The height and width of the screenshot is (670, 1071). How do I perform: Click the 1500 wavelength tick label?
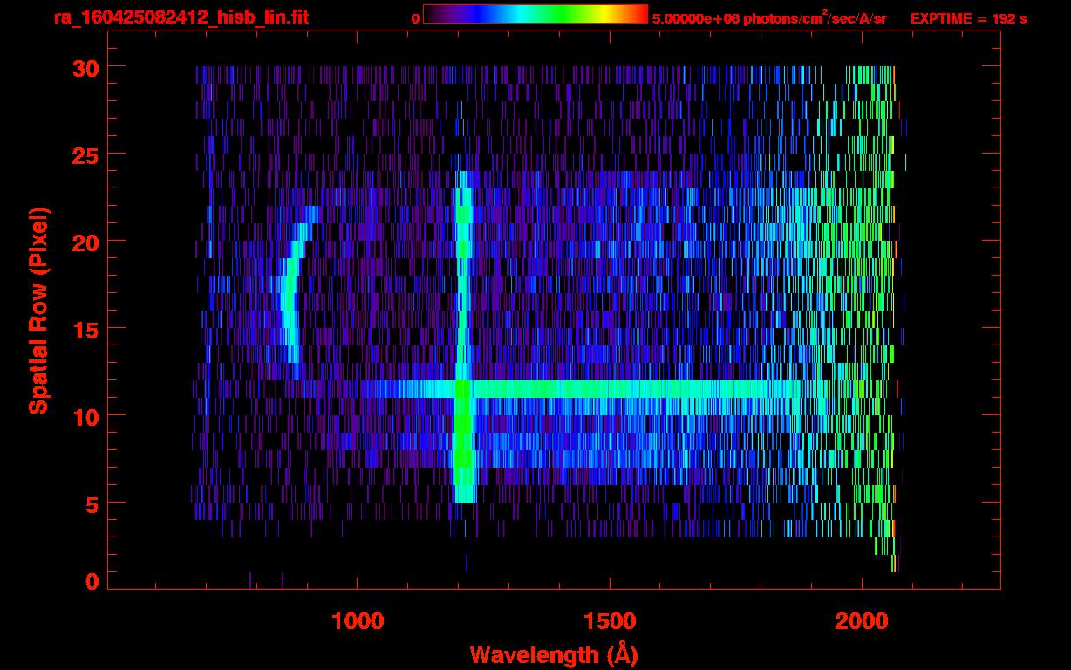pos(610,621)
